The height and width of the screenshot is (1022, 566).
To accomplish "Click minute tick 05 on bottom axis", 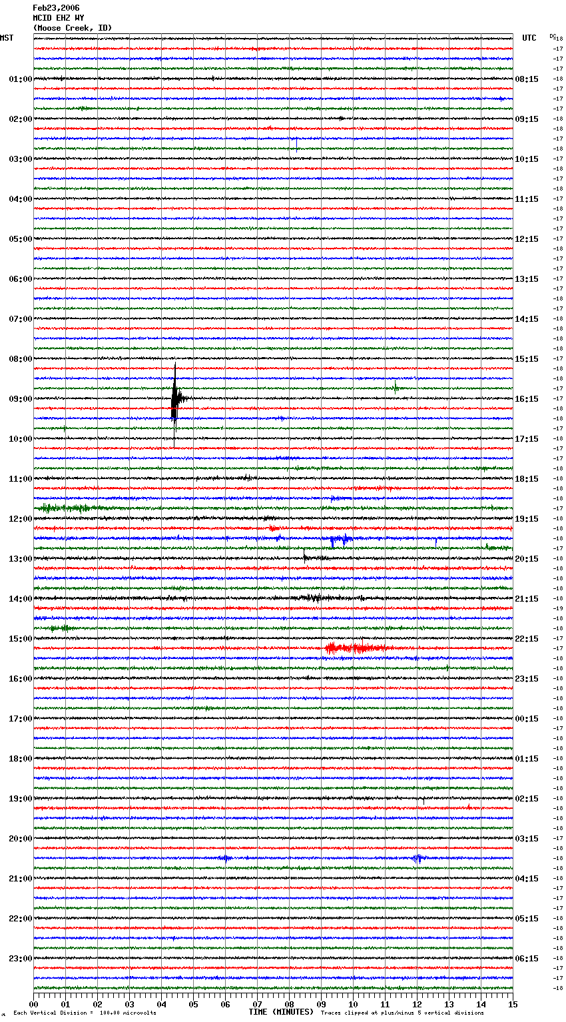I will coord(194,1004).
